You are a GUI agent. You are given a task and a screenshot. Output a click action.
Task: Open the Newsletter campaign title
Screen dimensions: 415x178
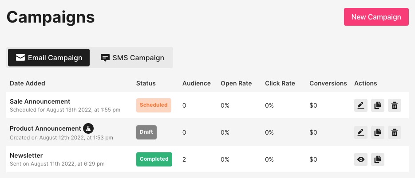pyautogui.click(x=26, y=155)
